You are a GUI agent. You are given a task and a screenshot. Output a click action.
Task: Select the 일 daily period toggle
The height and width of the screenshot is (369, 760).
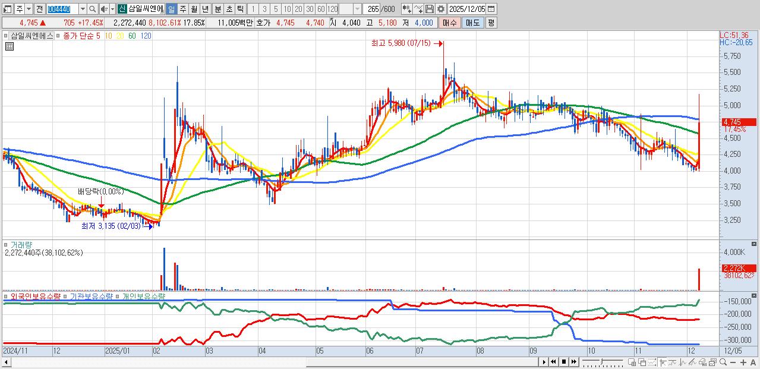click(171, 9)
